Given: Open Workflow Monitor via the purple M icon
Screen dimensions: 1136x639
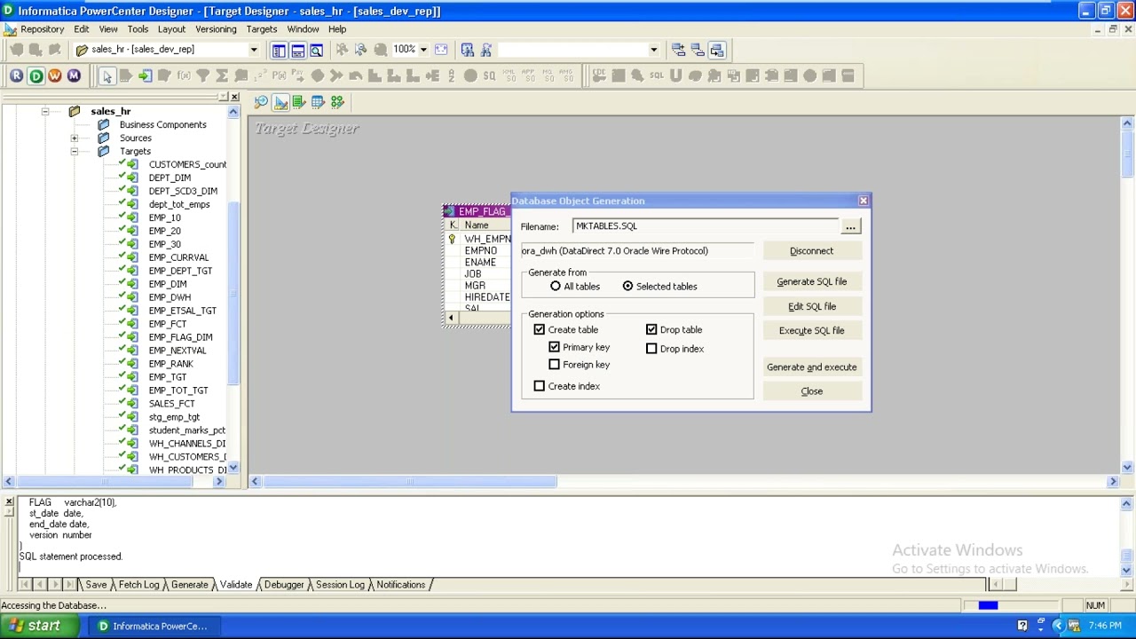Looking at the screenshot, I should [x=74, y=76].
